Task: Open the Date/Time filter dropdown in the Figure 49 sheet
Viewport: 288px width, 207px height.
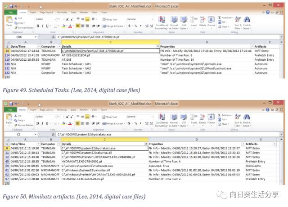Action: click(39, 46)
